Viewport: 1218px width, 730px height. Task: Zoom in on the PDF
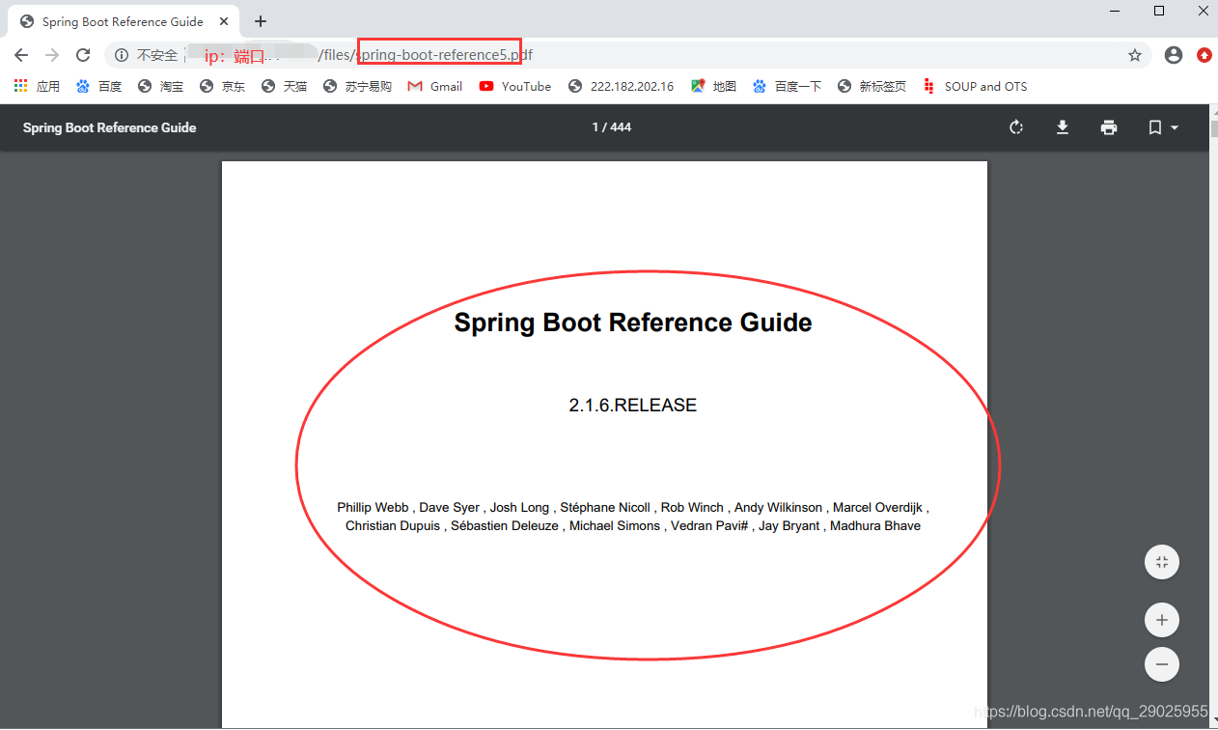tap(1162, 620)
